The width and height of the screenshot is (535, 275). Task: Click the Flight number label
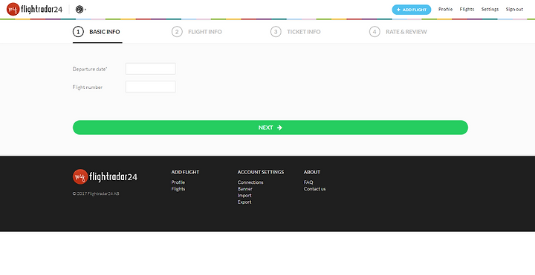(88, 87)
